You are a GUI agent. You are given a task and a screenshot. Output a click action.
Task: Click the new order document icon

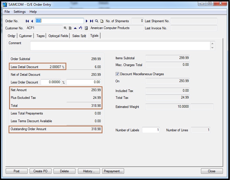[102, 21]
